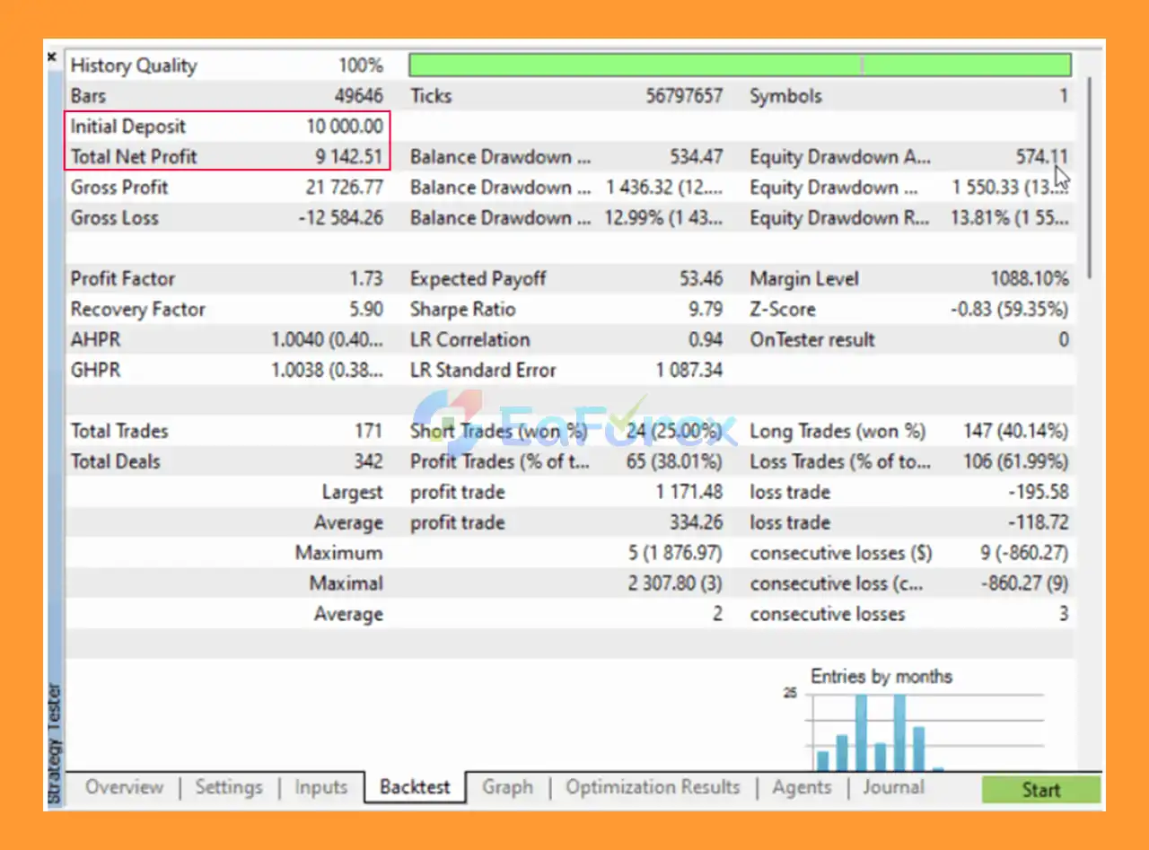Open the Agents tab
Screen dimensions: 1149x850
tap(802, 786)
